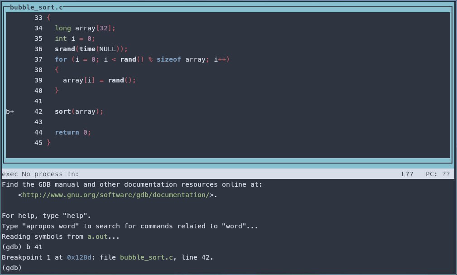Click the sizeof keyword in the for loop
Image resolution: width=457 pixels, height=275 pixels.
click(x=168, y=59)
